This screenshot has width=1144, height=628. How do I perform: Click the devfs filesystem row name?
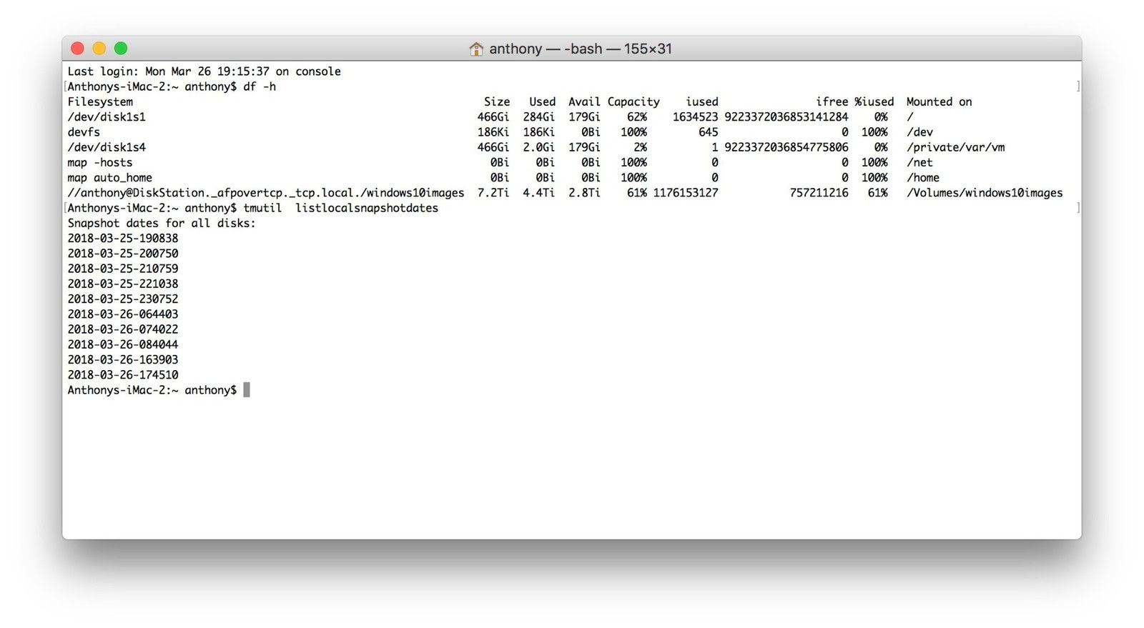click(84, 132)
